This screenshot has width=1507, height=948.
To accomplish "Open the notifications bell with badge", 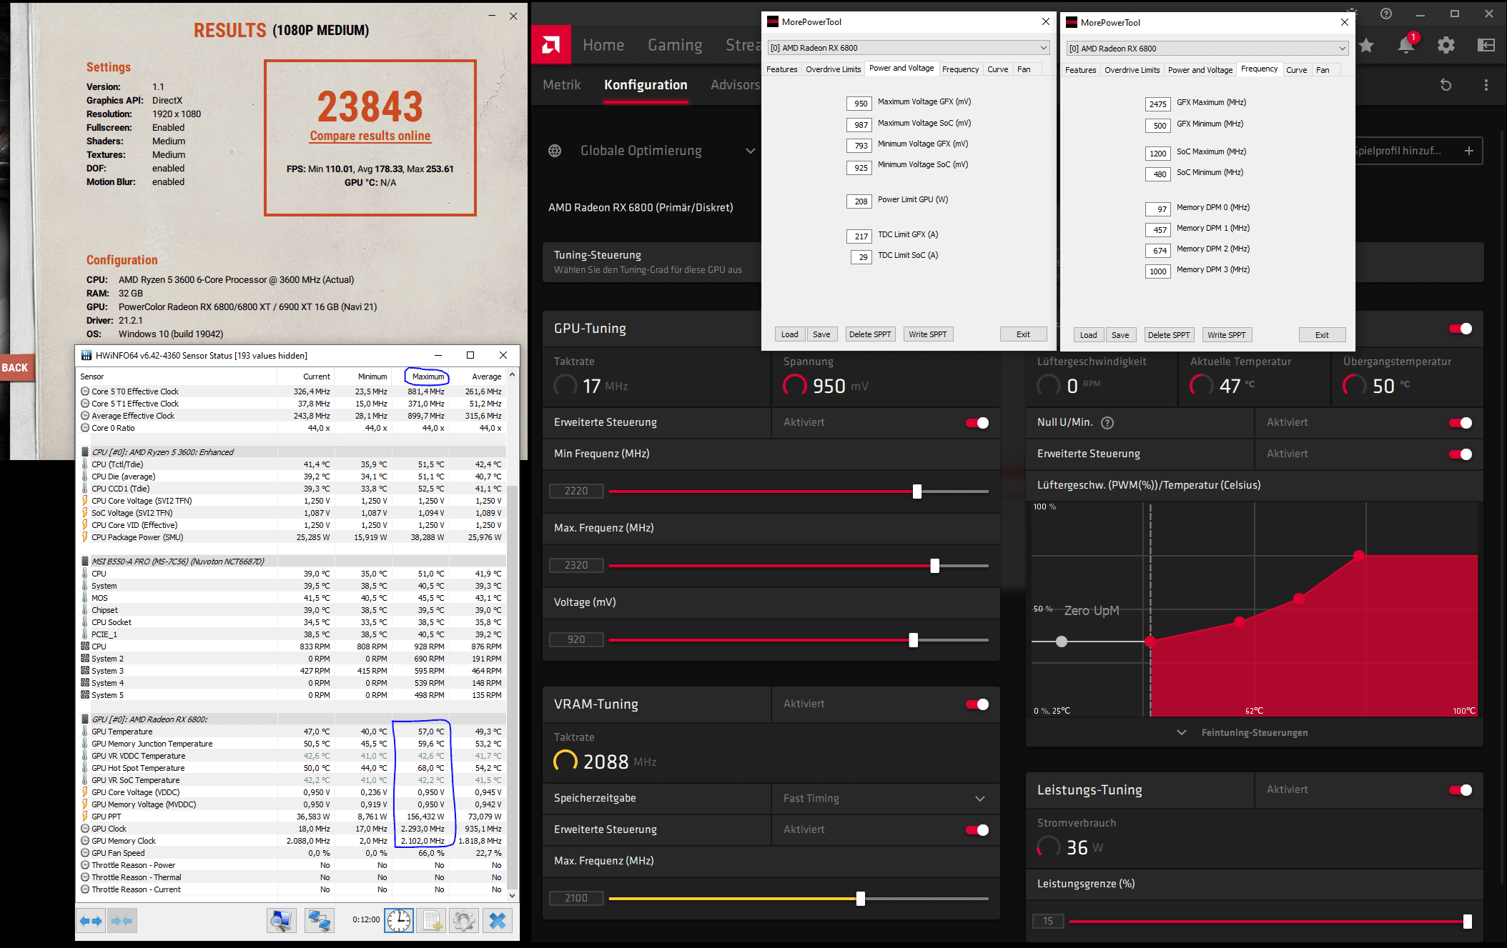I will pos(1406,45).
